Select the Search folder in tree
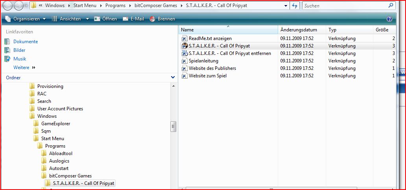Screen dimensions: 406x190 coord(44,101)
